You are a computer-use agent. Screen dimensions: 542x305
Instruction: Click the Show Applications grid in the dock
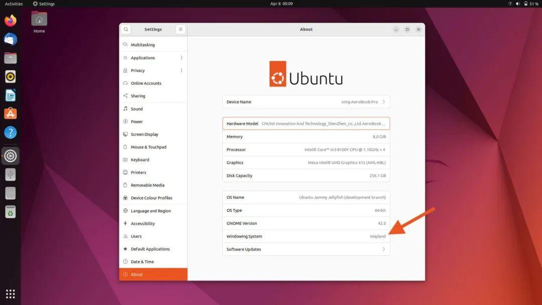(10, 293)
